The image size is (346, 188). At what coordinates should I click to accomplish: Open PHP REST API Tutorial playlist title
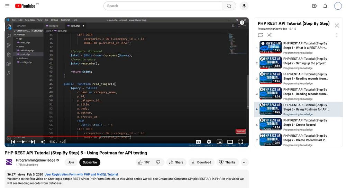click(x=293, y=23)
